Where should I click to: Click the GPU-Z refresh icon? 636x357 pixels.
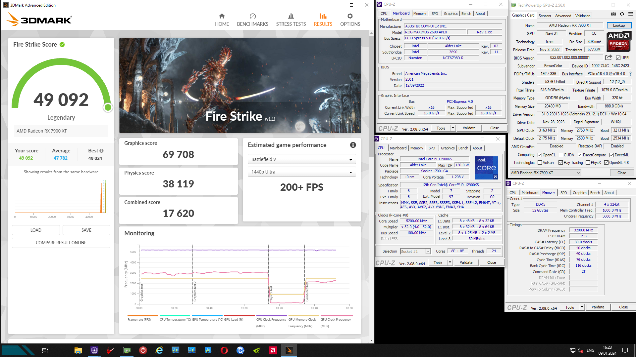622,14
